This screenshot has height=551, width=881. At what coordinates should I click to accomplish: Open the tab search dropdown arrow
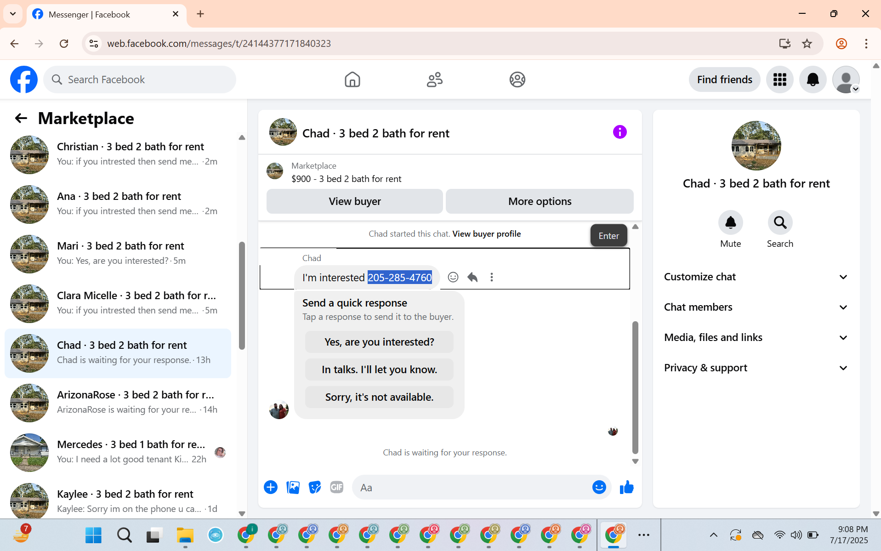[x=13, y=14]
